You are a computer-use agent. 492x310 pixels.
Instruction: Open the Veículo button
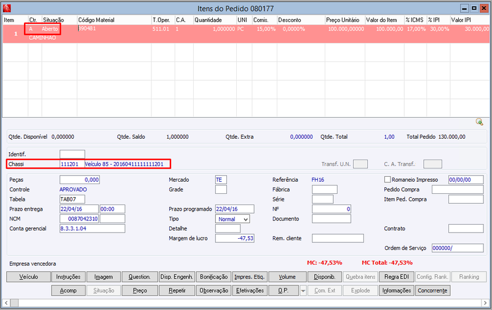(28, 277)
